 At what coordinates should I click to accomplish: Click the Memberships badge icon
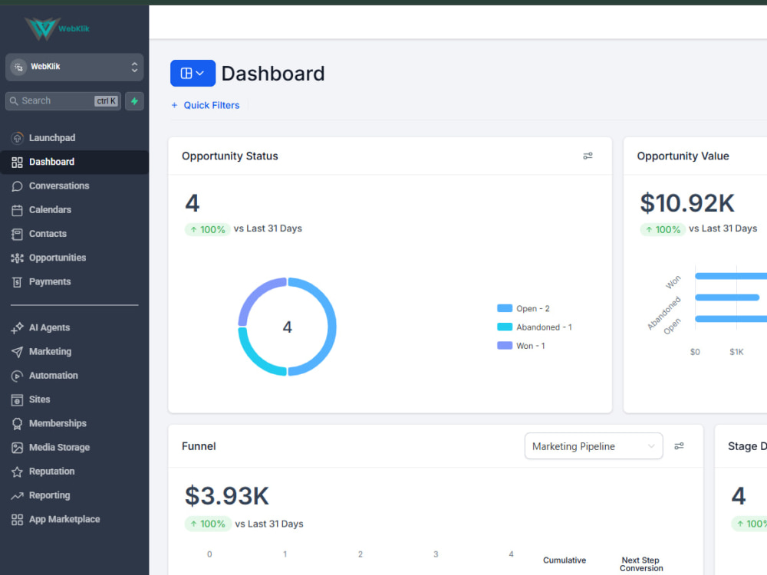[x=17, y=424]
